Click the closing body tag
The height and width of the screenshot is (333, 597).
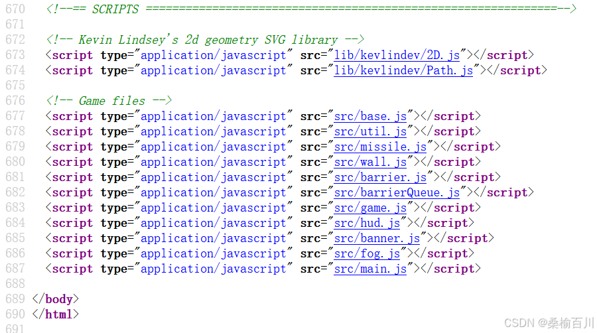[56, 299]
